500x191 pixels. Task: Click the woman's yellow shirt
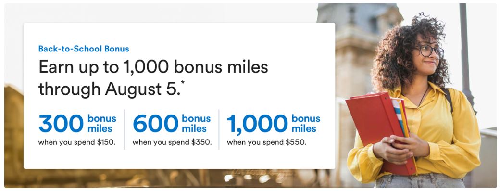pyautogui.click(x=447, y=134)
